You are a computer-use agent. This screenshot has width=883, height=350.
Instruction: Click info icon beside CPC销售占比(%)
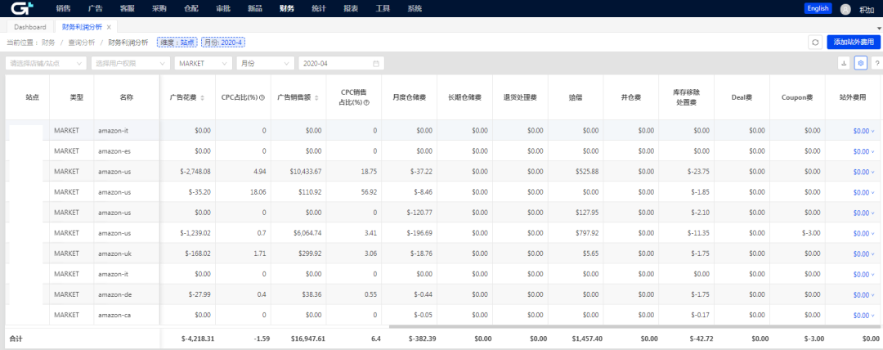pyautogui.click(x=367, y=103)
